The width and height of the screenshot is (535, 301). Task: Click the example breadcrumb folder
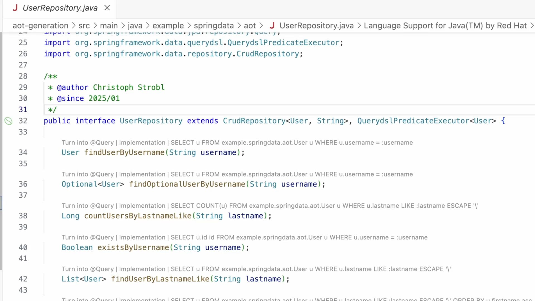168,26
